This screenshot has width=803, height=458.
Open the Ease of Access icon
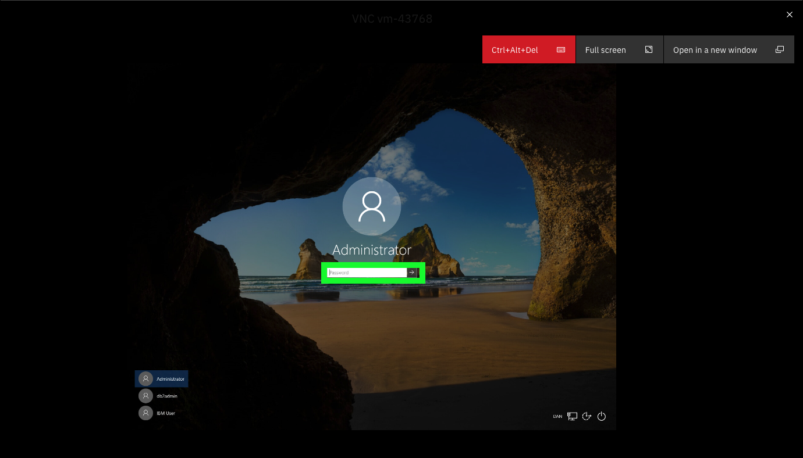click(587, 416)
